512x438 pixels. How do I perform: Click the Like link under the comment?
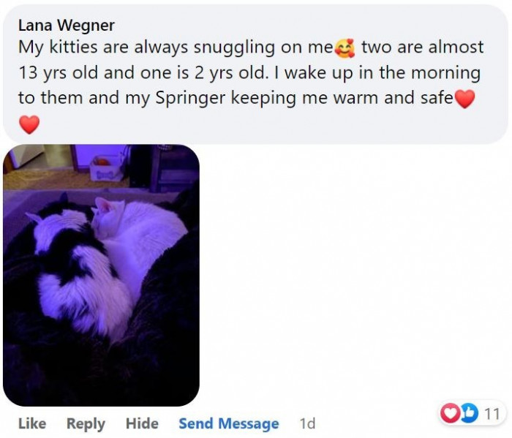(32, 423)
